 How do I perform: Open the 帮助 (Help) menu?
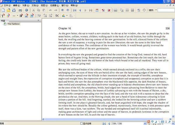[74, 5]
